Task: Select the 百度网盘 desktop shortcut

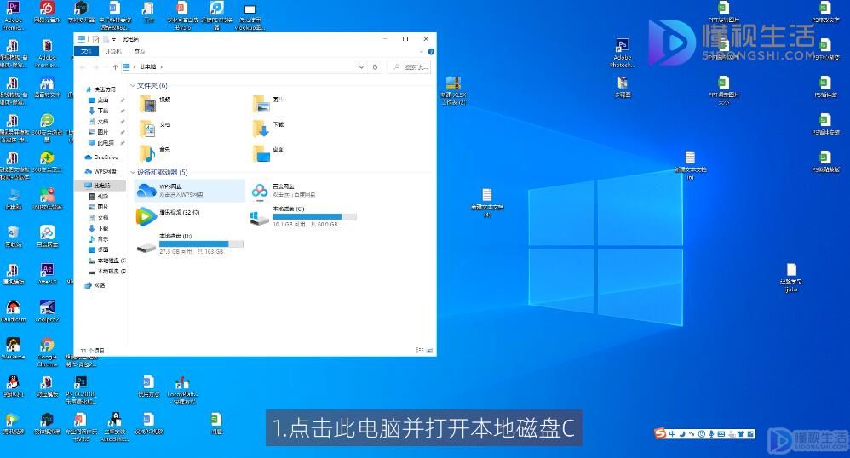Action: pyautogui.click(x=47, y=238)
